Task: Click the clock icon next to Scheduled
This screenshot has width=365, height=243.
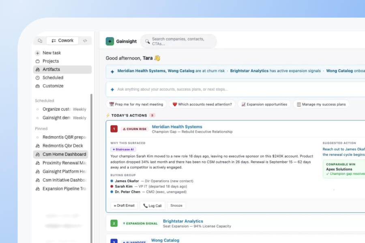Action: click(x=37, y=78)
